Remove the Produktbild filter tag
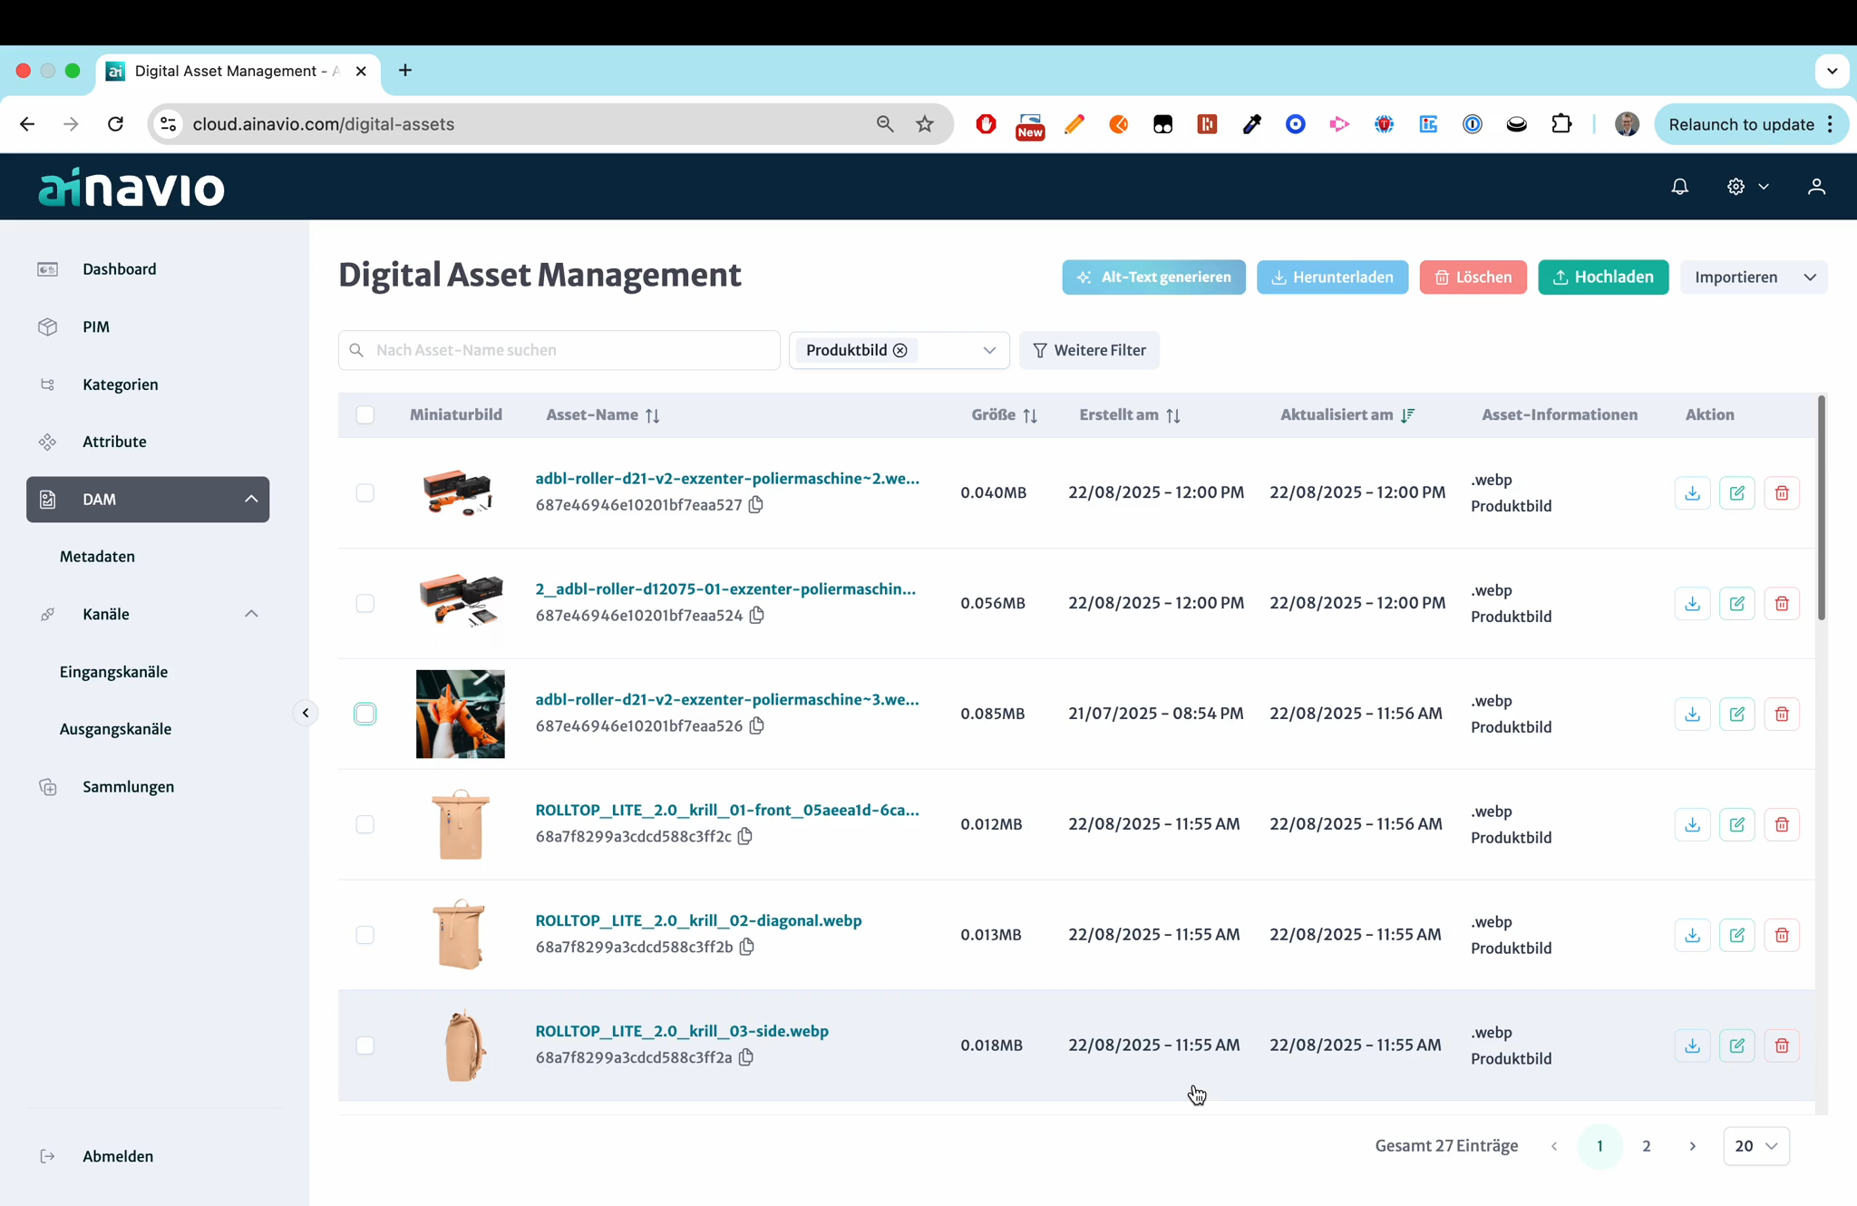This screenshot has height=1206, width=1857. tap(900, 351)
